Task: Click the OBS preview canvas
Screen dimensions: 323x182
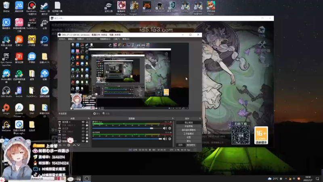Action: coord(130,76)
